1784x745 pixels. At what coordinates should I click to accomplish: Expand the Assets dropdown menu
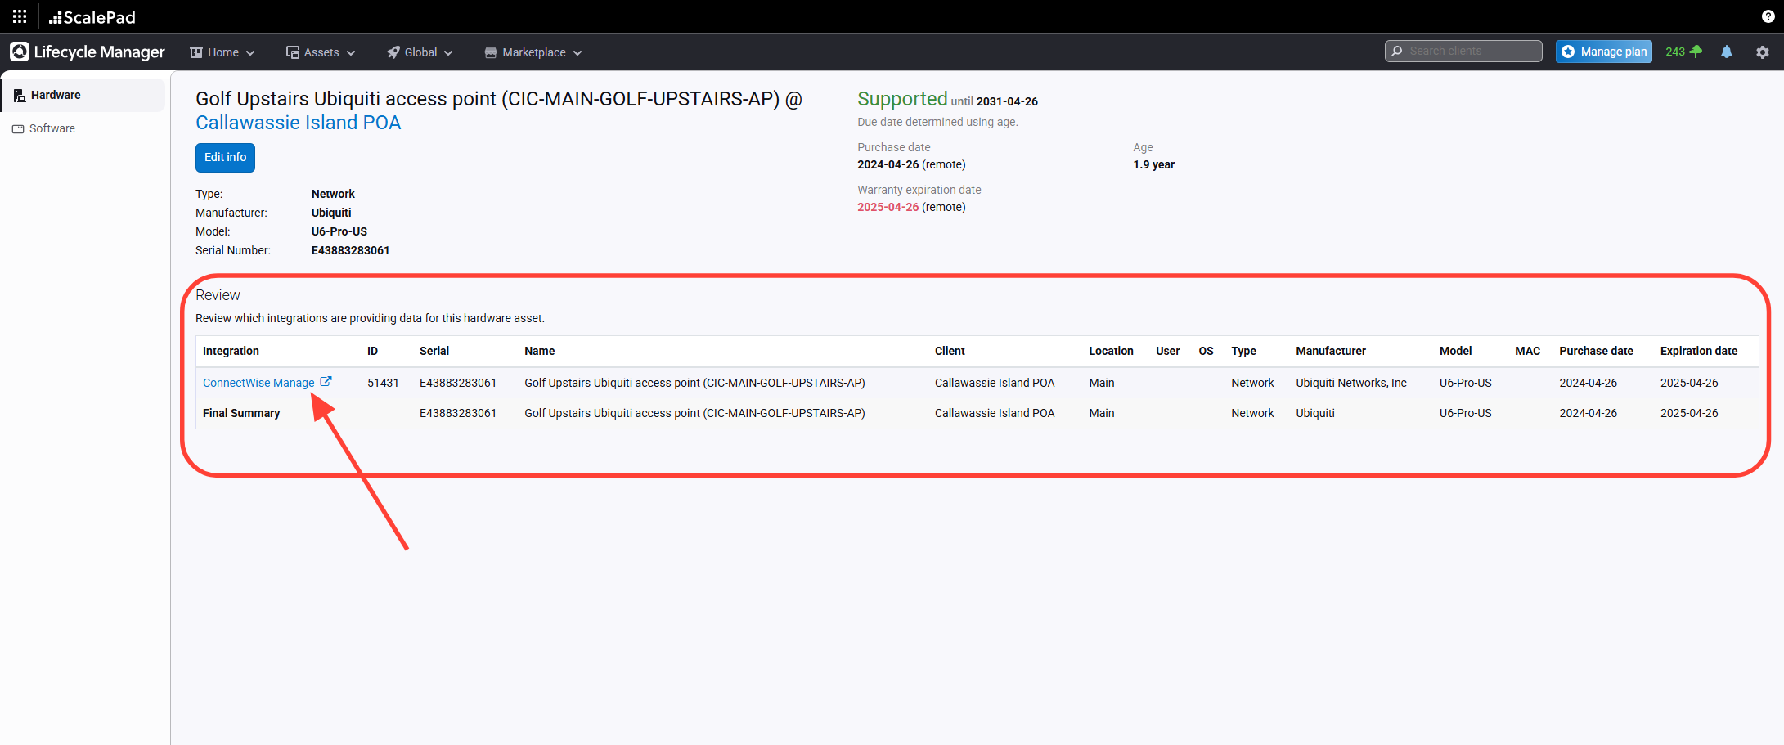tap(321, 52)
